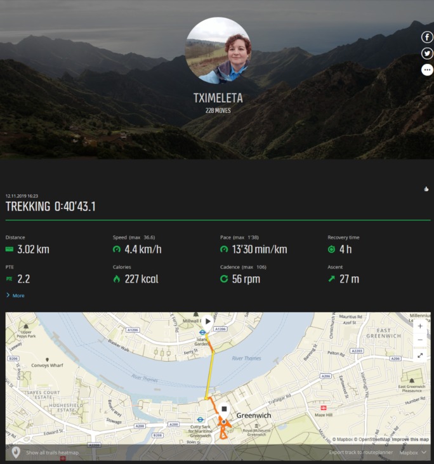The width and height of the screenshot is (434, 464).
Task: Share the move on Facebook
Action: click(x=427, y=37)
